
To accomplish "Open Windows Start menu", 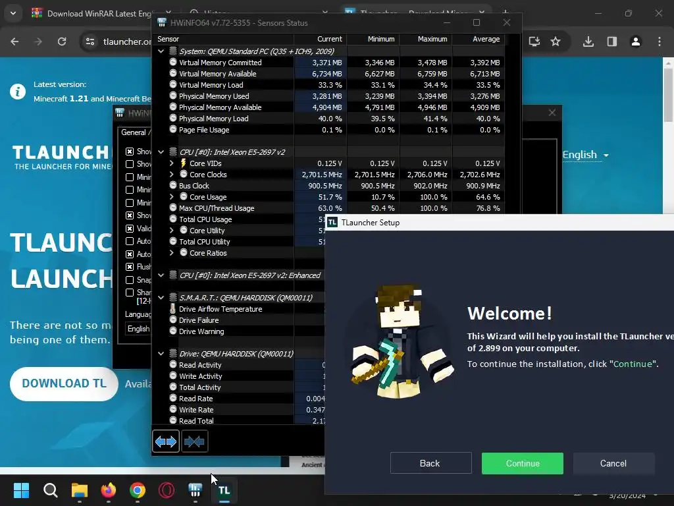I will pos(21,490).
